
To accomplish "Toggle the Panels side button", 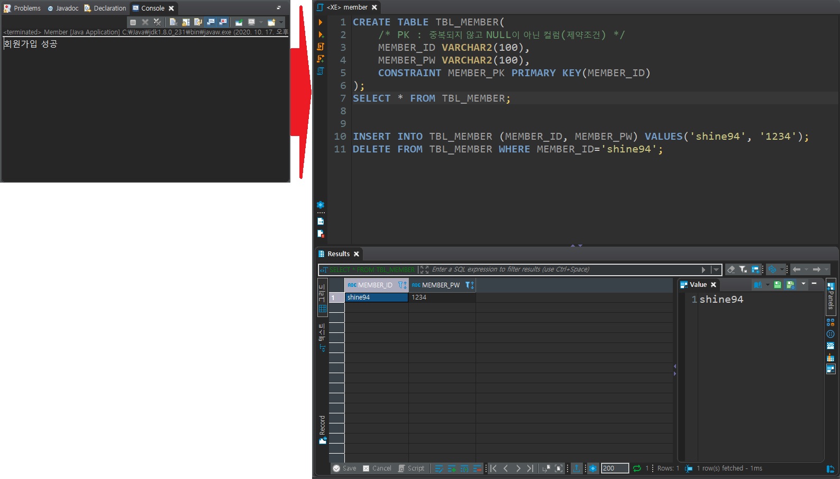I will pos(830,296).
